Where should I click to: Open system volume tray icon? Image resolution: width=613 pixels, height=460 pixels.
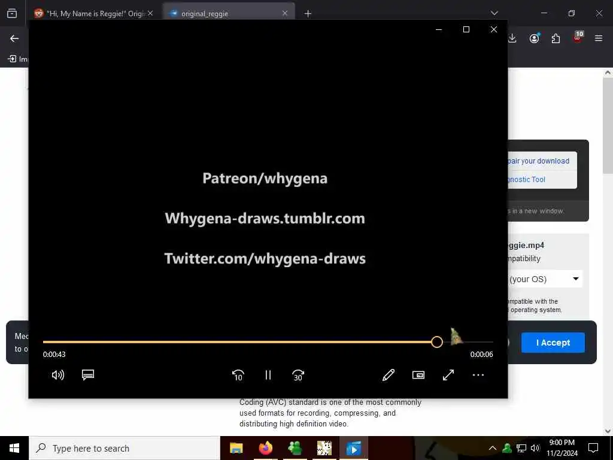tap(535, 448)
